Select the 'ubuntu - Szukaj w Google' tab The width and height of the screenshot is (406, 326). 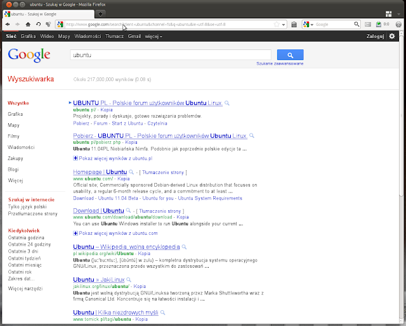(48, 14)
